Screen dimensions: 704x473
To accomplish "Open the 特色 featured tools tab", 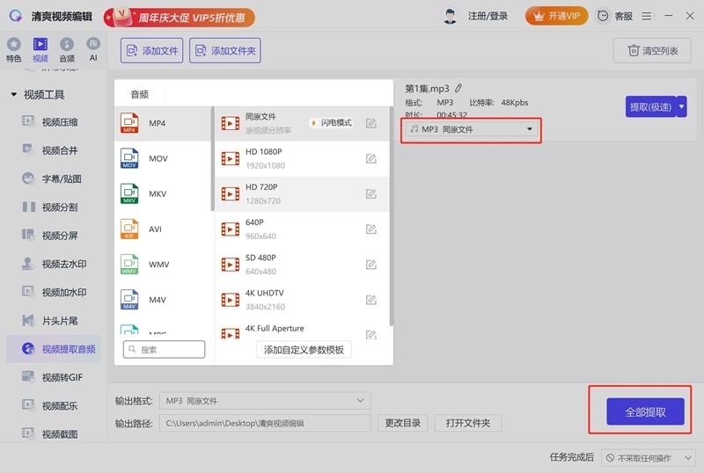I will (x=13, y=49).
